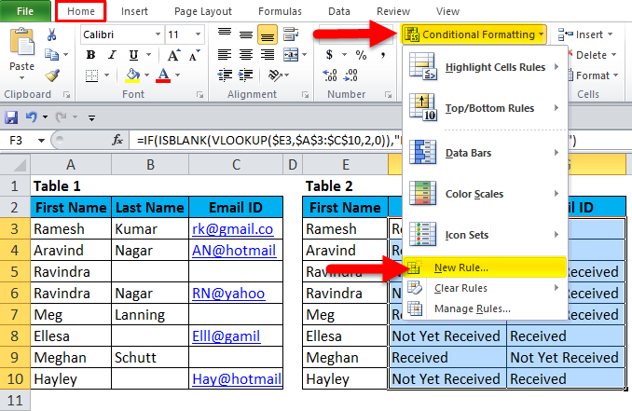This screenshot has width=632, height=411.
Task: Click Increase Decimal
Action: click(x=330, y=75)
